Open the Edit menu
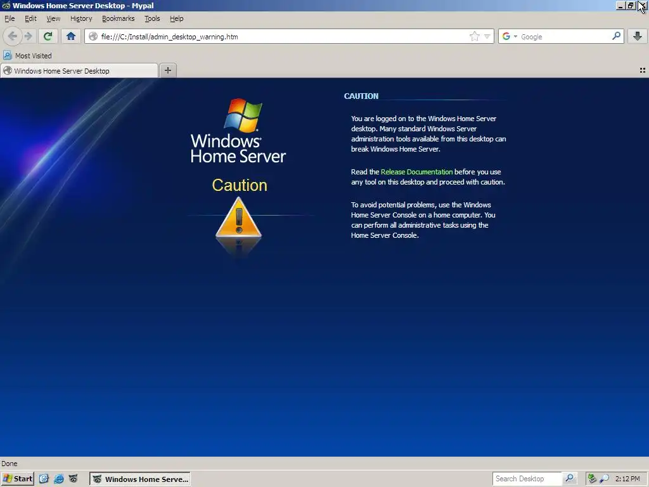The image size is (649, 487). (x=30, y=18)
